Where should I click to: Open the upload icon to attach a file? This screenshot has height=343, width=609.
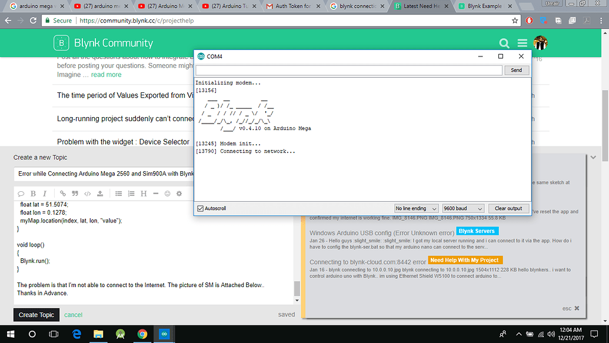click(101, 193)
